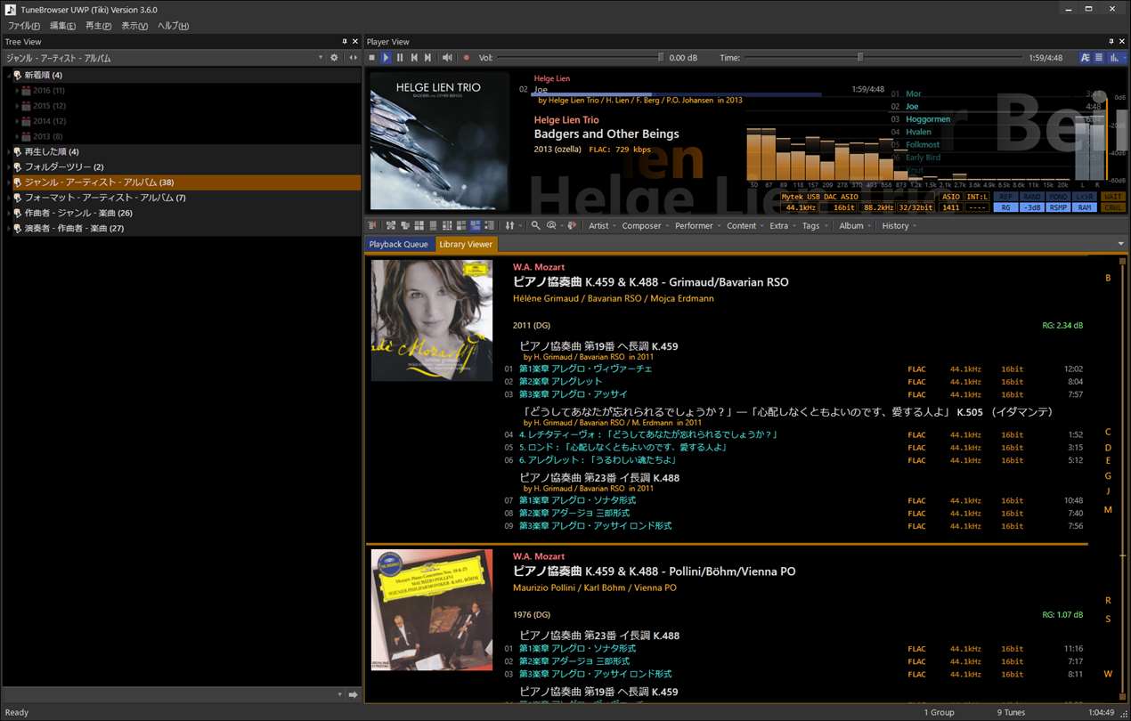This screenshot has height=721, width=1131.
Task: Click the red record icon in player toolbar
Action: point(466,58)
